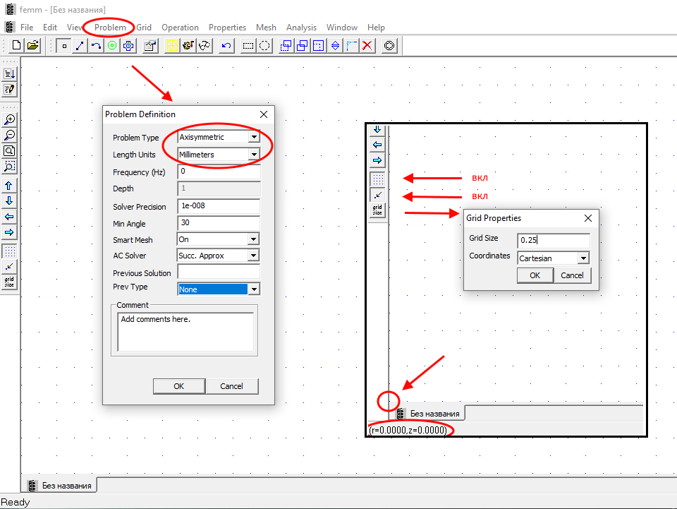Click the Undo arrow icon

click(226, 46)
